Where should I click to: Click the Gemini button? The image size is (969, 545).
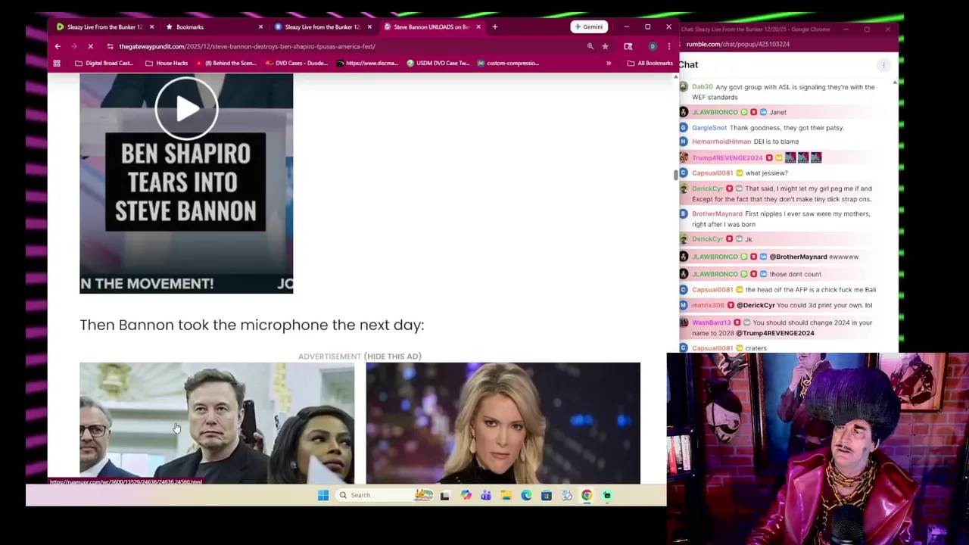point(589,26)
